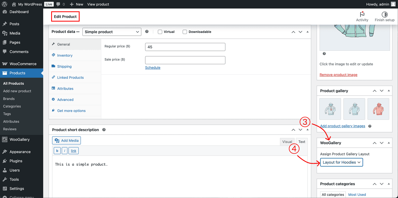Remove the product image
This screenshot has height=198, width=398.
tap(338, 74)
